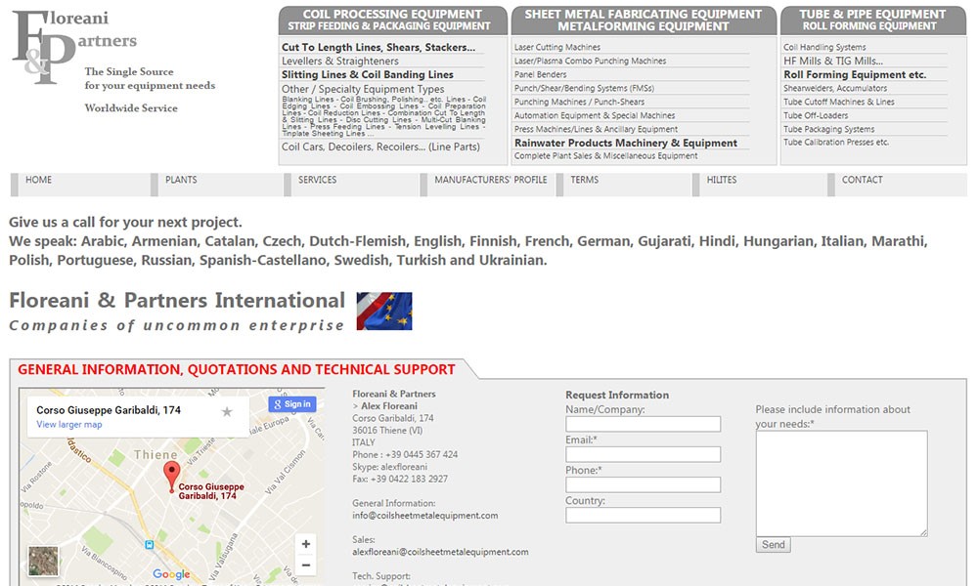Save the map location with star icon
978x586 pixels.
(x=227, y=411)
